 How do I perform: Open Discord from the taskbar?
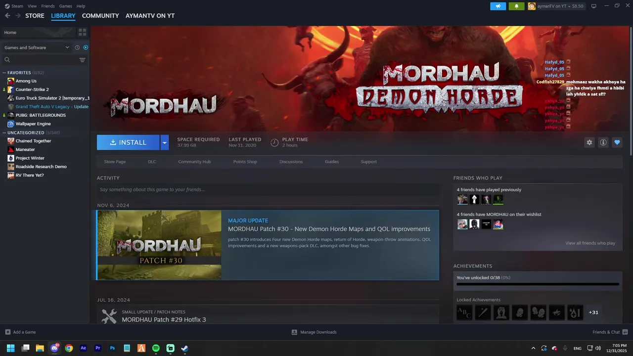tap(54, 348)
